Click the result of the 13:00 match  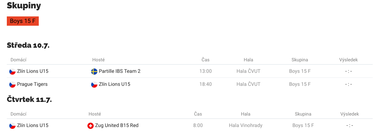pyautogui.click(x=349, y=71)
